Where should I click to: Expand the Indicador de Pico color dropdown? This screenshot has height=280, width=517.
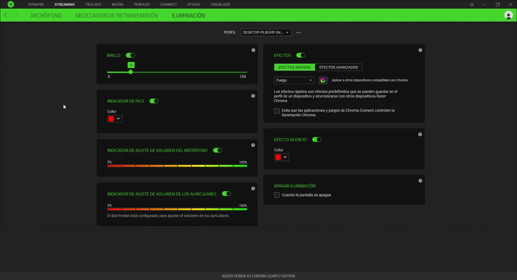click(115, 119)
